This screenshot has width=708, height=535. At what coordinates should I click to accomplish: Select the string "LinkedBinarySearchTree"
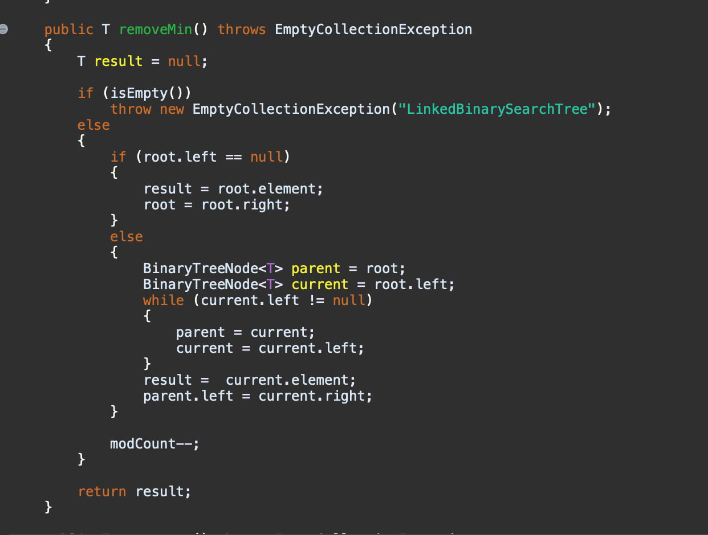[x=497, y=109]
